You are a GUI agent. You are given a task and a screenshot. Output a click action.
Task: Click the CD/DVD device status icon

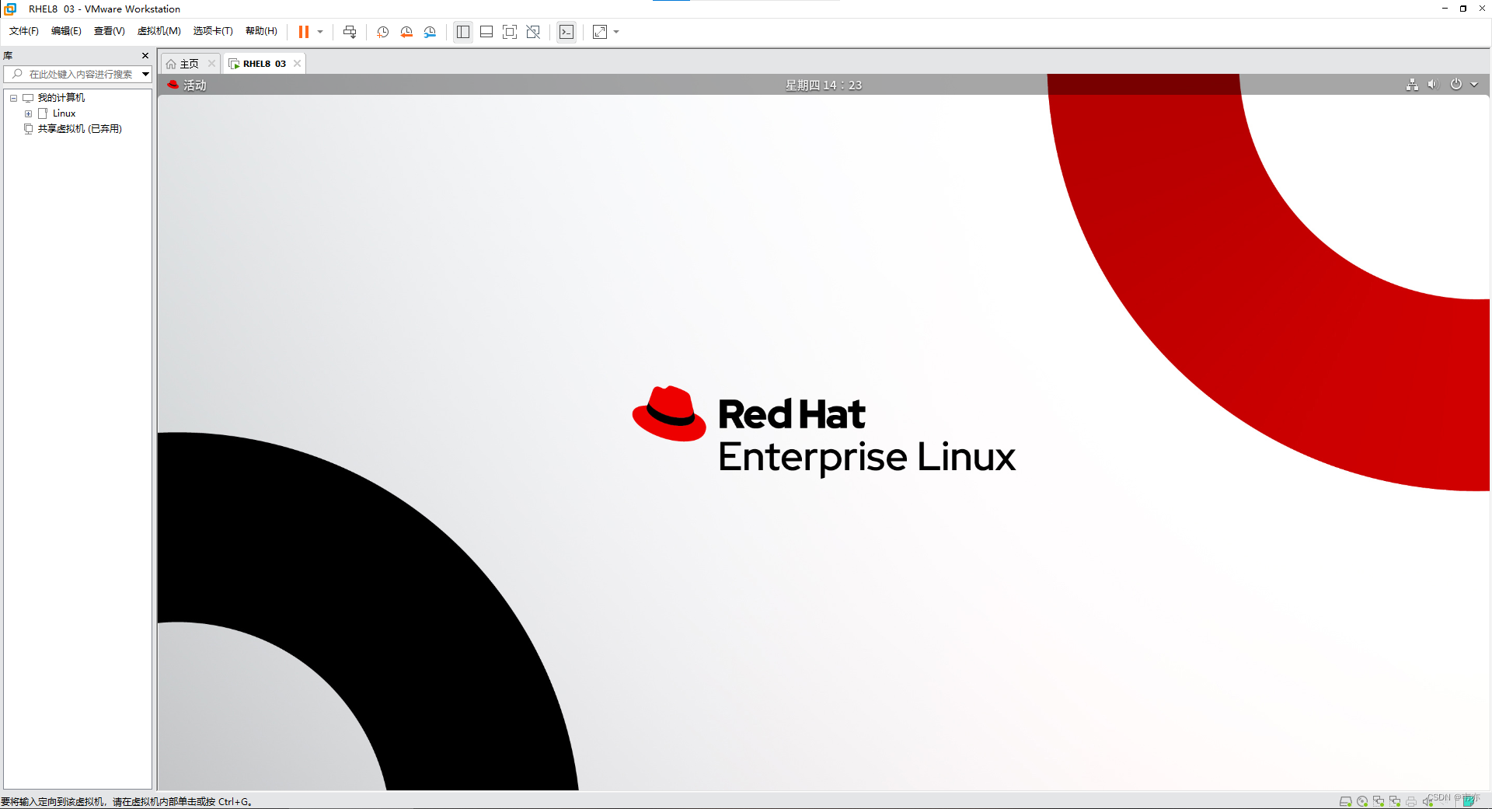1361,800
